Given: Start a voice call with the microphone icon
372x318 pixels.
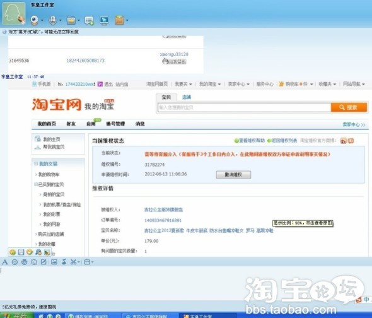Looking at the screenshot, I should pos(53,20).
